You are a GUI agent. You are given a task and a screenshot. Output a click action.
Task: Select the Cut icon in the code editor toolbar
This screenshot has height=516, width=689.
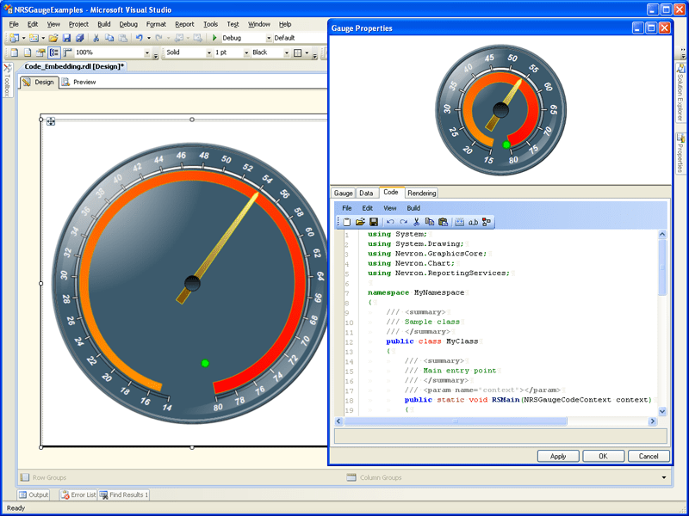pyautogui.click(x=417, y=222)
